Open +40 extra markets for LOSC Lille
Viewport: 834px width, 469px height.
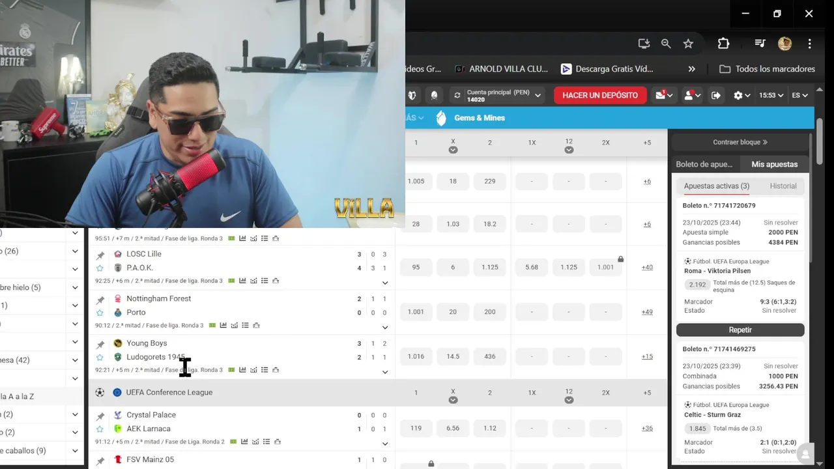coord(647,267)
